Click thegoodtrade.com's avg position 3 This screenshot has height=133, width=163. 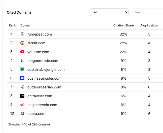click(x=149, y=61)
